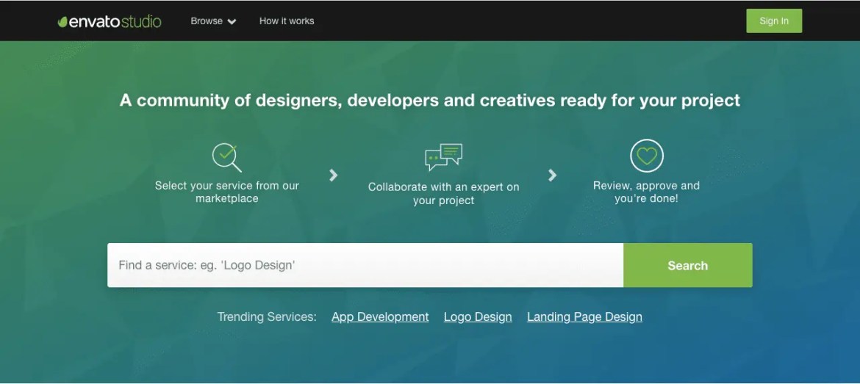860x384 pixels.
Task: Click the heart in circle icon
Action: pos(647,156)
